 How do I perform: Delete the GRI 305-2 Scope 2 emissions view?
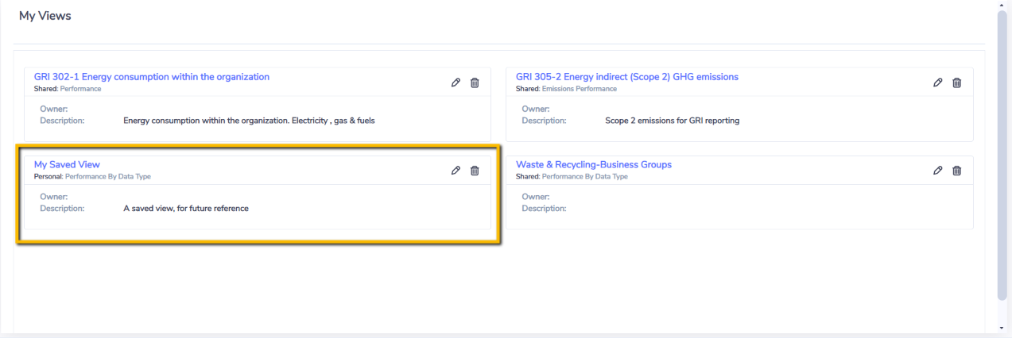coord(957,83)
